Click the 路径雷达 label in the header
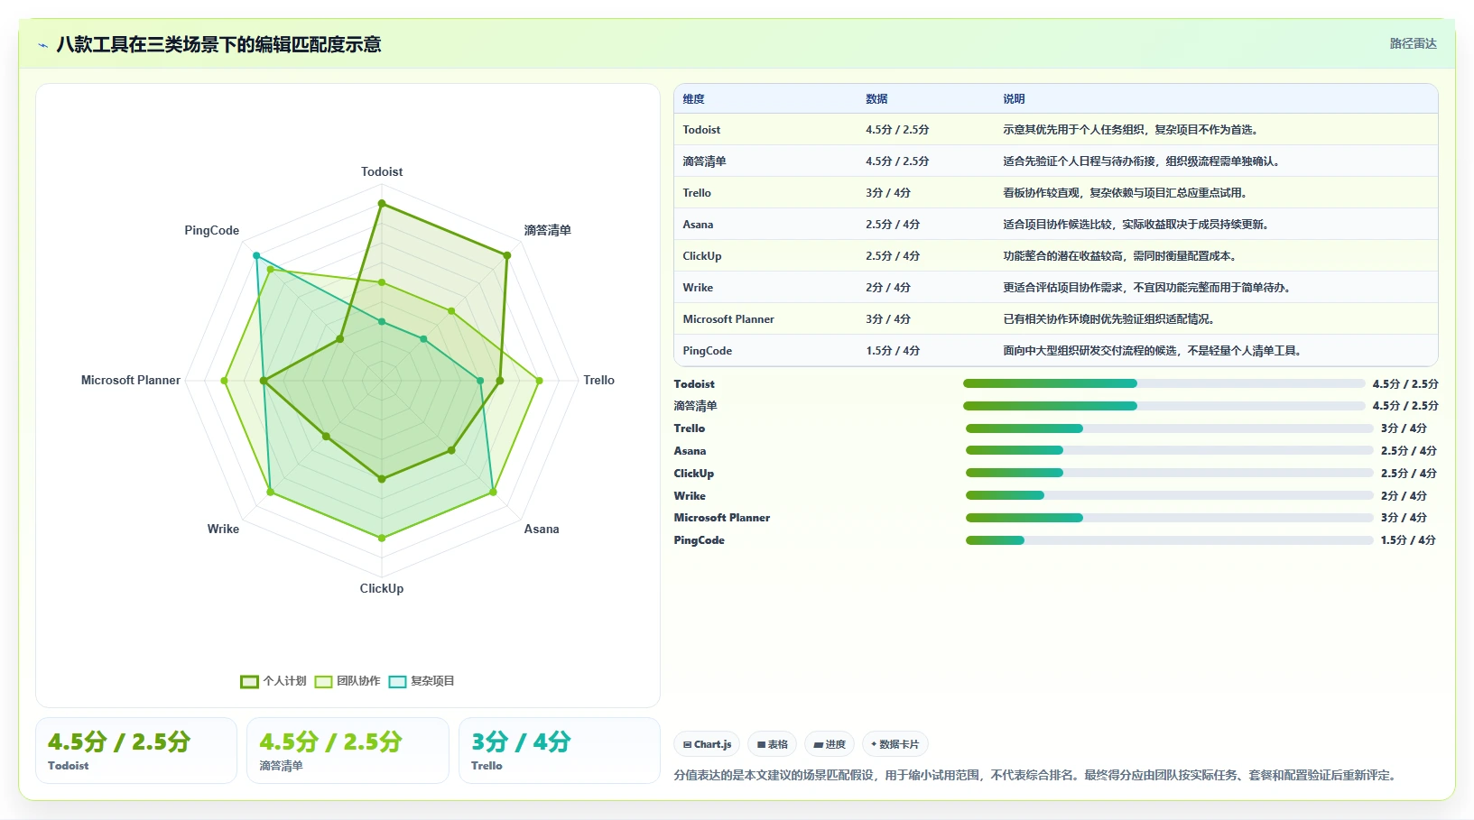Screen dimensions: 1474x820 pos(1413,43)
